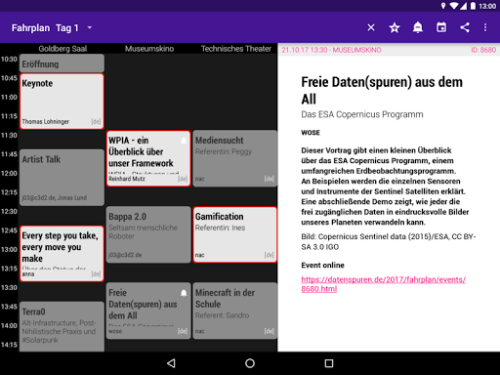Select the Keynote session card
This screenshot has height=375, width=500.
(62, 102)
